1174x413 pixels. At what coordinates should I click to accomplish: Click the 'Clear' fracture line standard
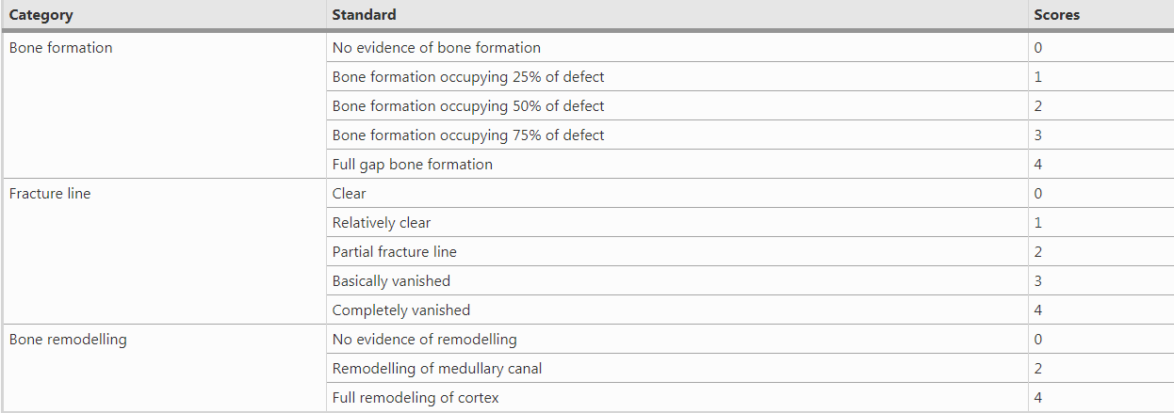(x=350, y=194)
